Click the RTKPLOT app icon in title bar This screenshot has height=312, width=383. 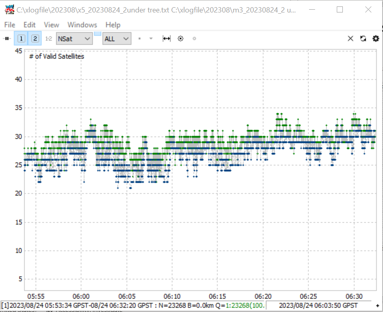point(10,9)
